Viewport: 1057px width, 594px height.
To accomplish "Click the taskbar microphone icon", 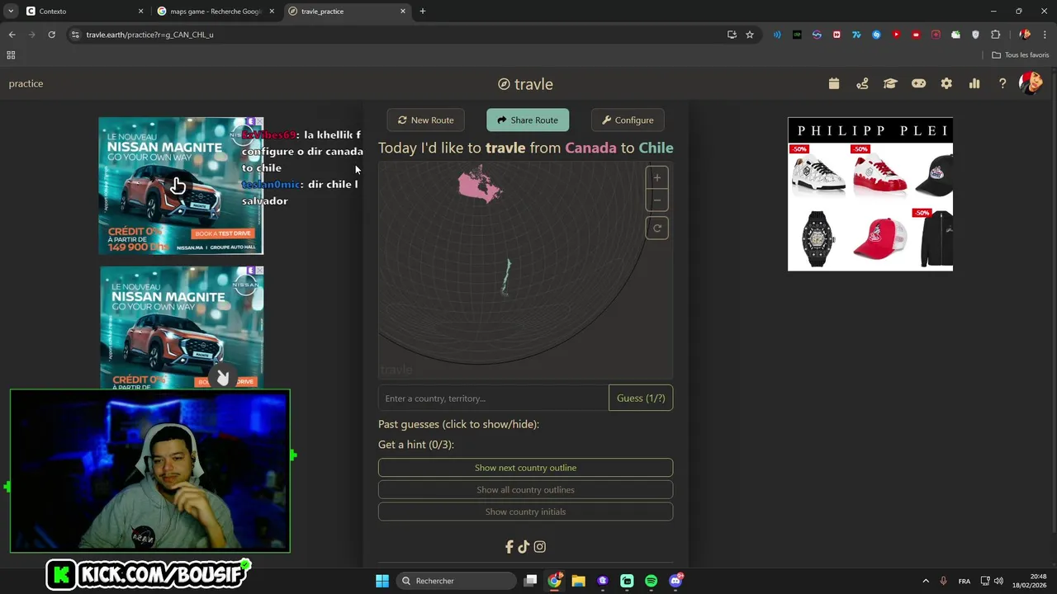I will pos(943,581).
